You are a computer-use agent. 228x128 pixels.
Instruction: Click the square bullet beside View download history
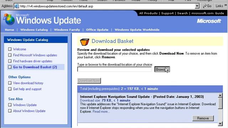coord(10,83)
